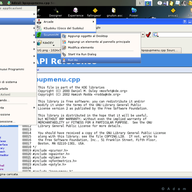Click the Modifica elemento pencil icon

[64, 48]
